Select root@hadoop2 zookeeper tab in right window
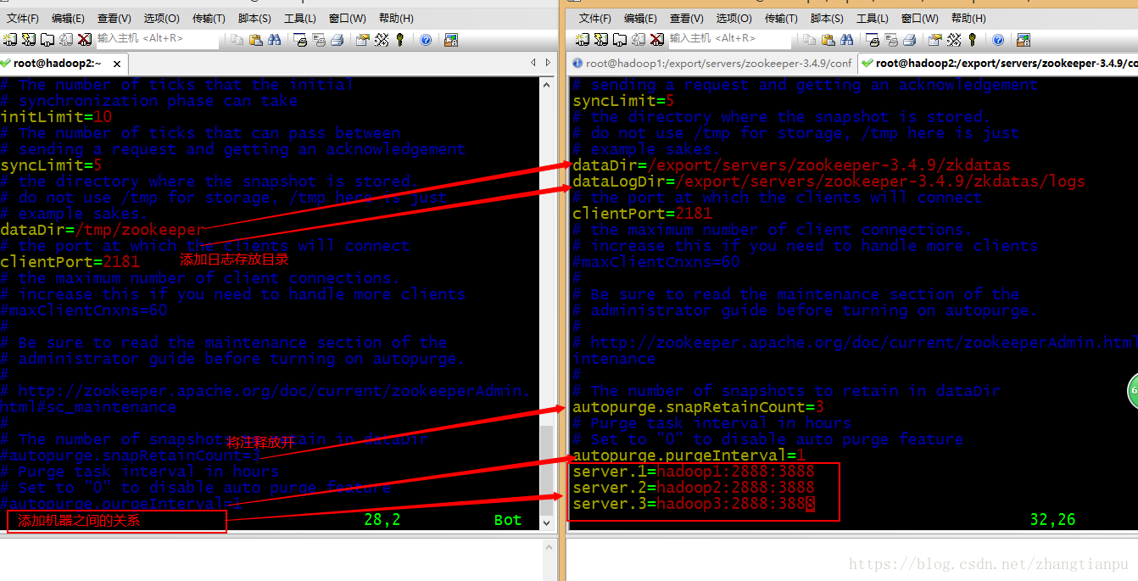This screenshot has width=1138, height=581. [x=998, y=64]
